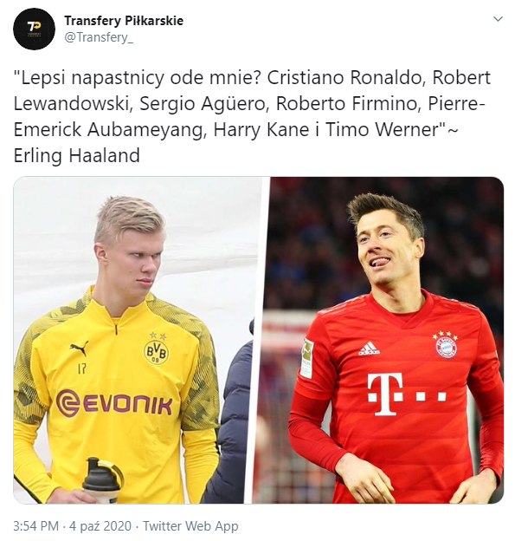The image size is (515, 541).
Task: Click the Erling Haaland name in tweet text
Action: (76, 155)
